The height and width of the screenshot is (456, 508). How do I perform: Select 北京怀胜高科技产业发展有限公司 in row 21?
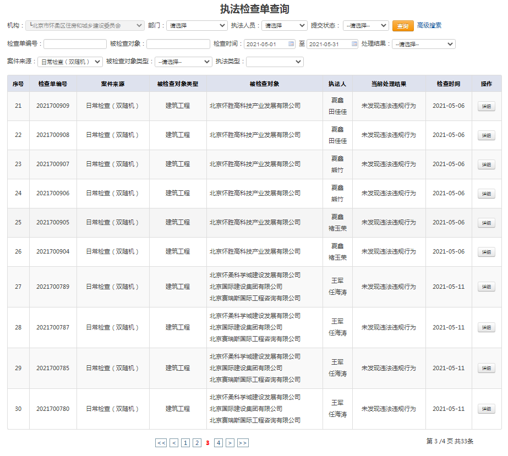[255, 106]
